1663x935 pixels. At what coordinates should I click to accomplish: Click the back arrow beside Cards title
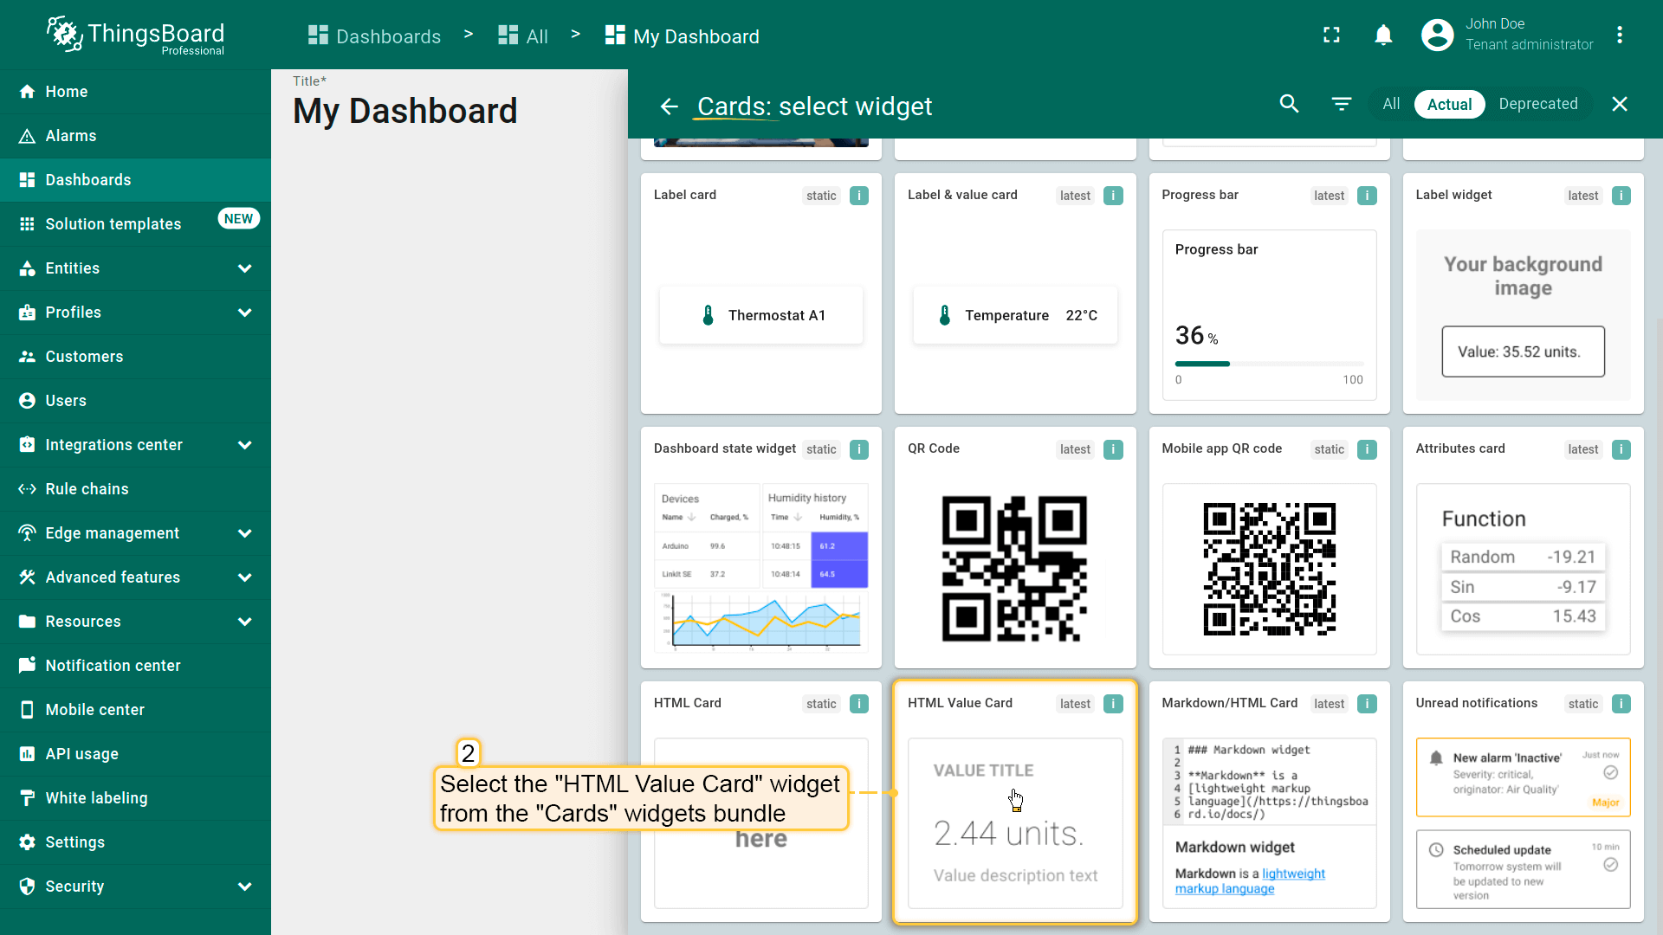tap(669, 106)
